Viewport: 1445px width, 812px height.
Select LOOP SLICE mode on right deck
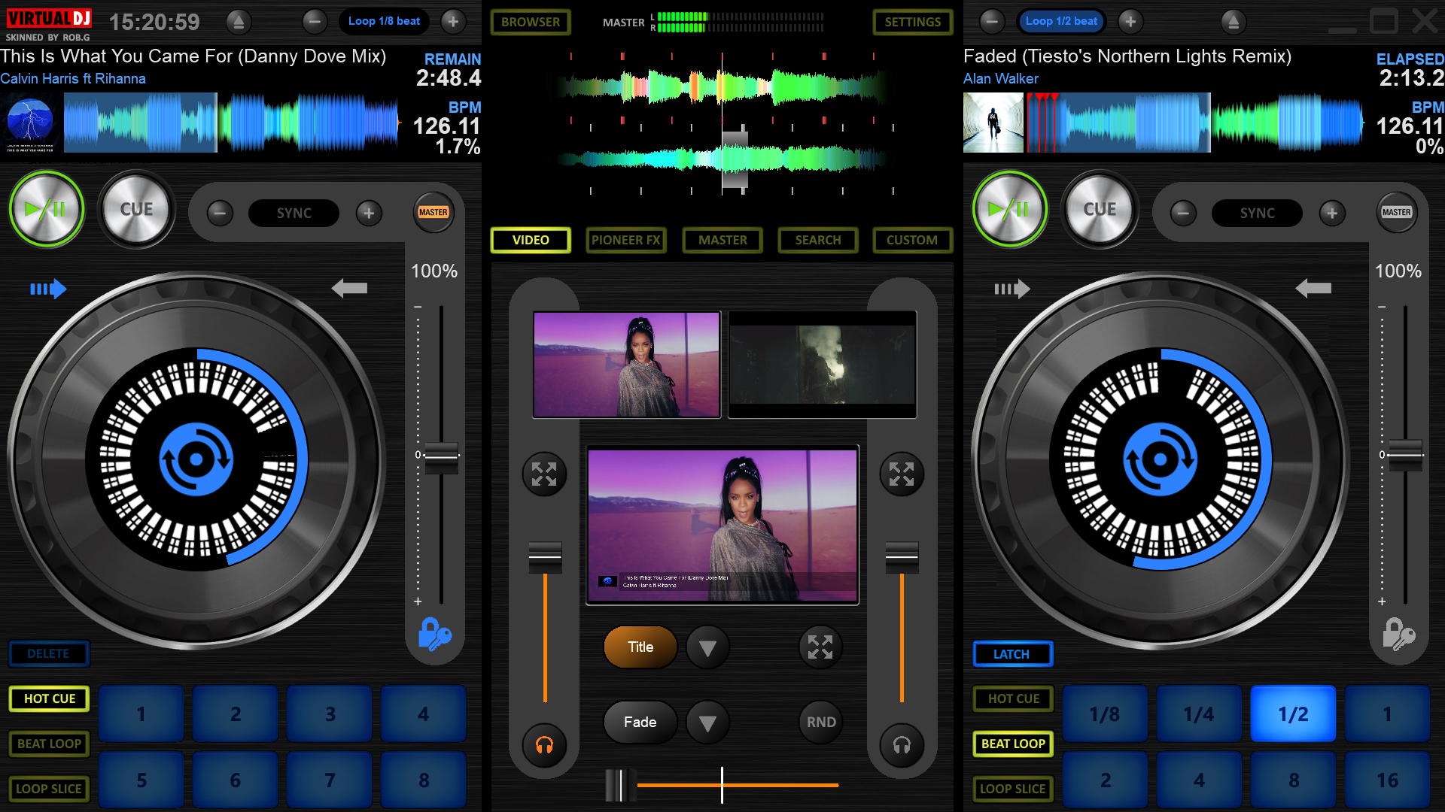[x=1012, y=789]
